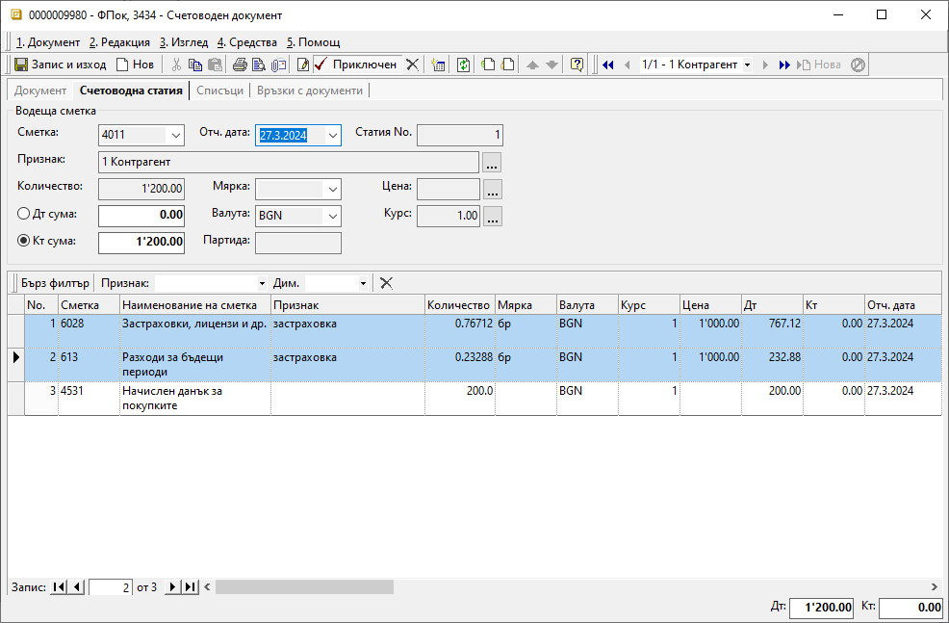Jump to the first article with the double-left arrow

coord(607,65)
